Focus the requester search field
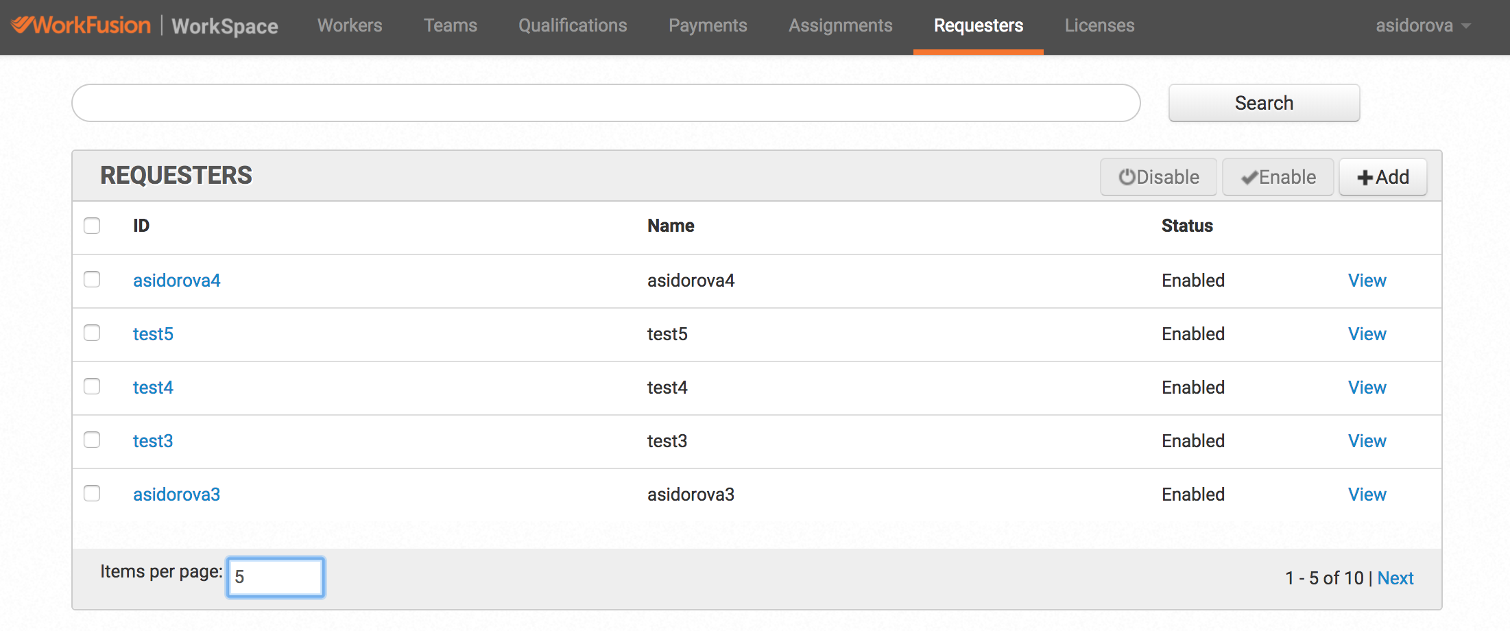1510x631 pixels. 606,103
